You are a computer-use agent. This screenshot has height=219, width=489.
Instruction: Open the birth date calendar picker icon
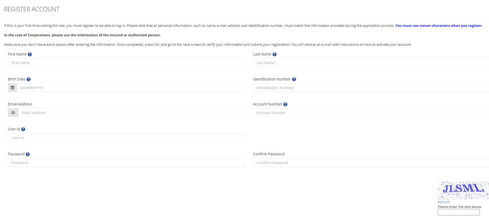12,88
